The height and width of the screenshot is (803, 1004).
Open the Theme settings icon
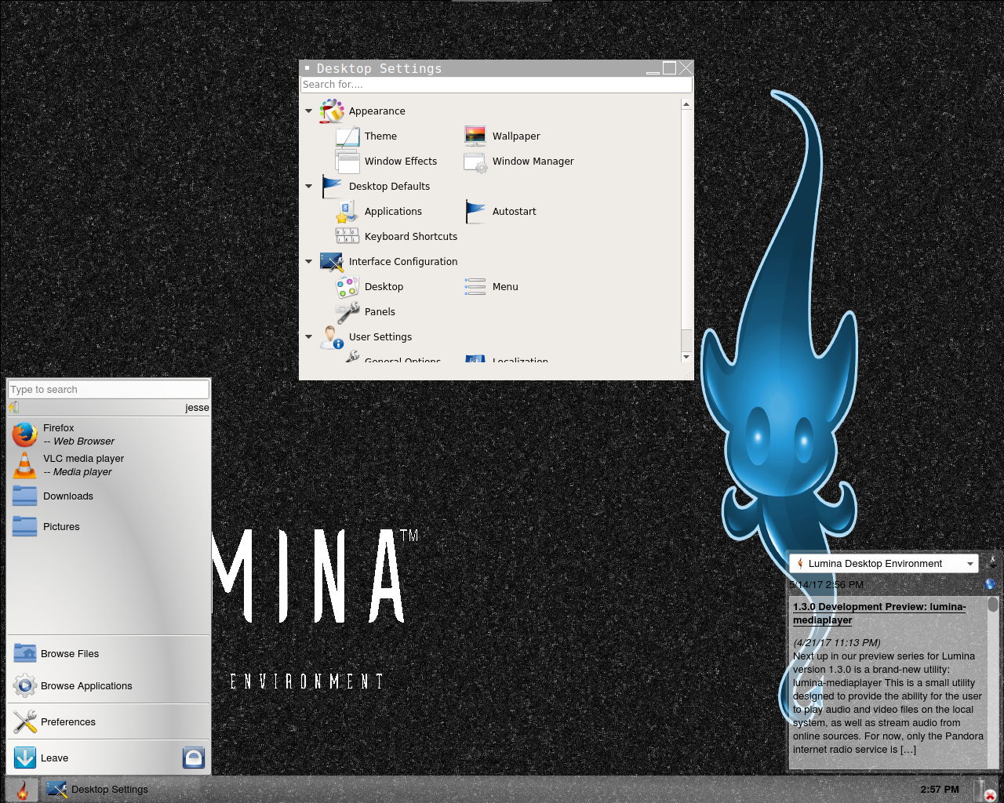tap(347, 136)
